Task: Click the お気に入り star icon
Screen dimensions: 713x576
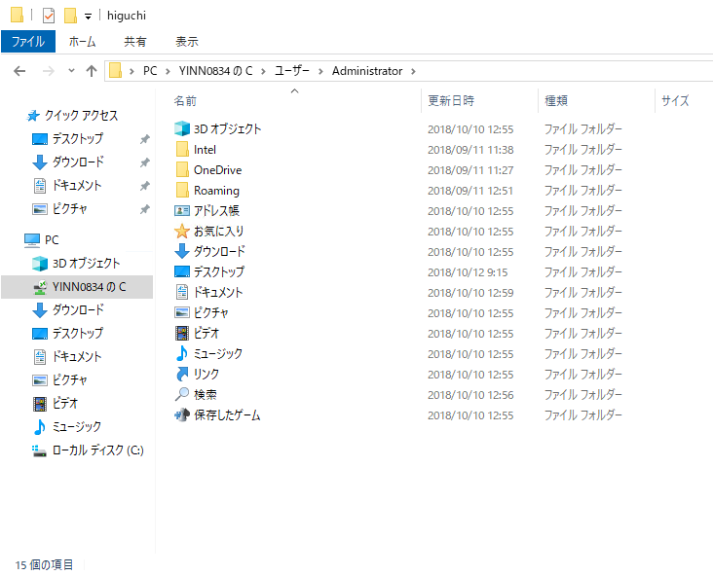Action: point(182,231)
